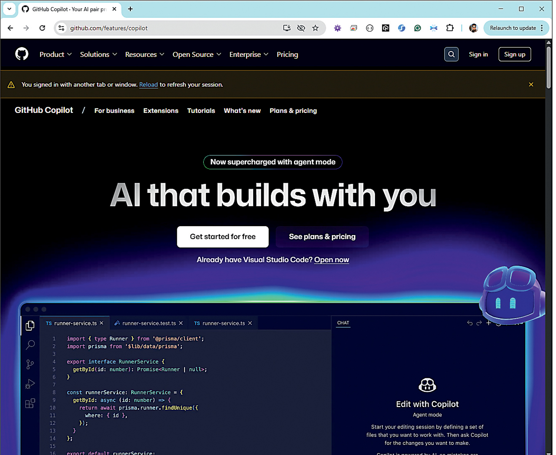Viewport: 556px width, 455px height.
Task: Click the address bar URL field
Action: (x=169, y=28)
